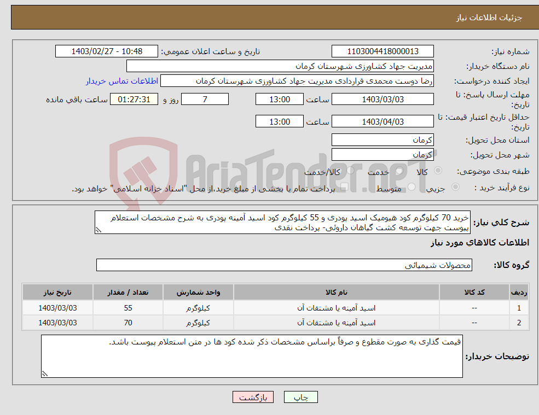Open the اطلاعات تماس خریدار link
Viewport: 539px width, 415px height.
pos(122,81)
